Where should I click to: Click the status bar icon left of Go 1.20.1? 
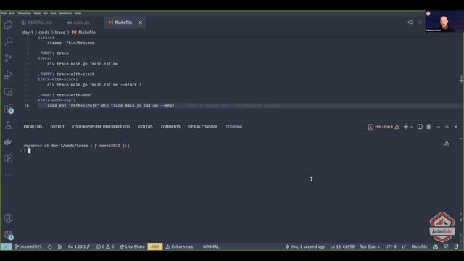click(60, 246)
